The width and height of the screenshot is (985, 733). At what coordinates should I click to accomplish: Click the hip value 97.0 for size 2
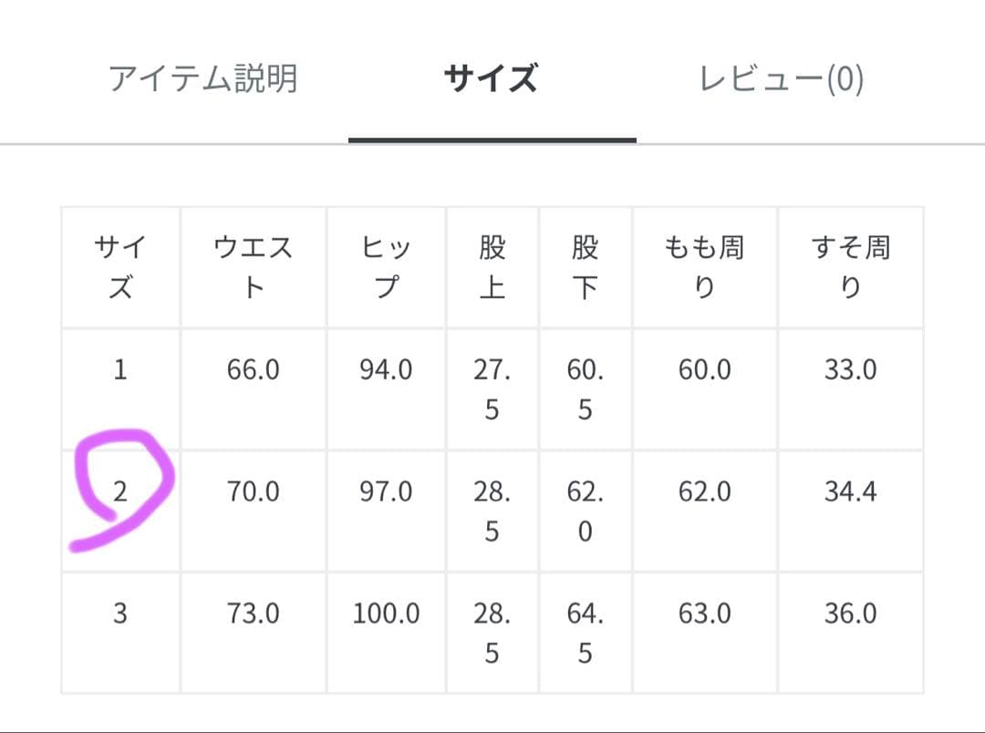(x=385, y=491)
